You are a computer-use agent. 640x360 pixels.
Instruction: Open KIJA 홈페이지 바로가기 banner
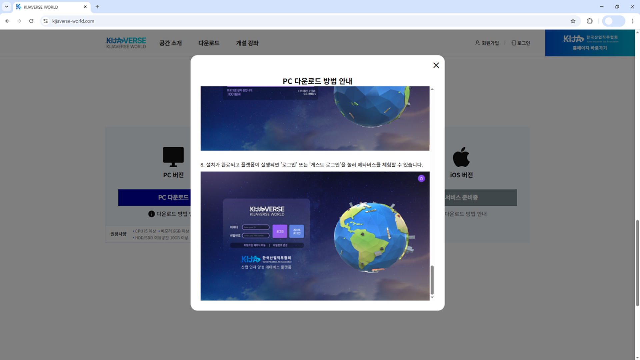click(x=590, y=43)
